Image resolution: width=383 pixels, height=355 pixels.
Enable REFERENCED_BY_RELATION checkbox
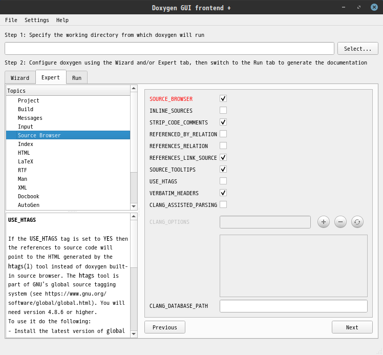223,134
